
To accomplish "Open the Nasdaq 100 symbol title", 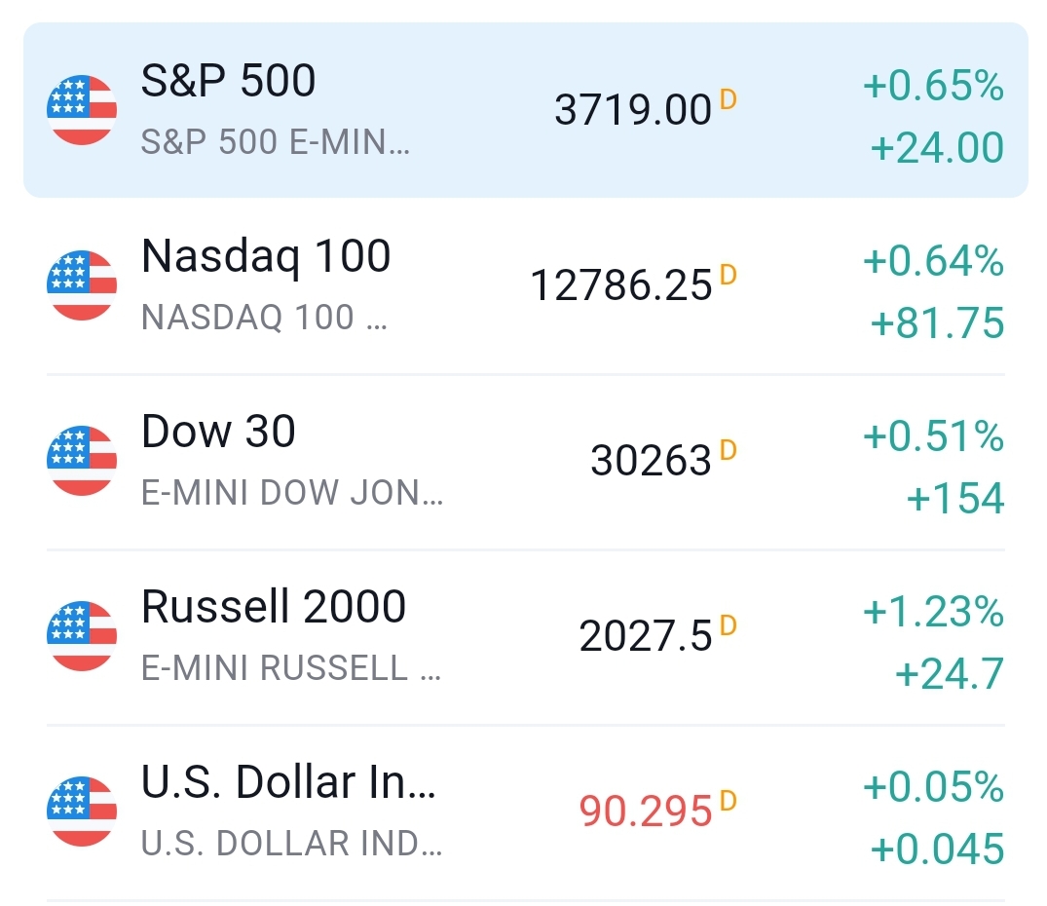I will pos(266,256).
